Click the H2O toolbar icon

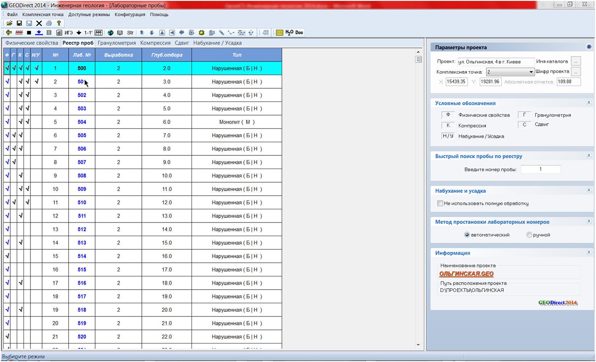click(x=289, y=32)
